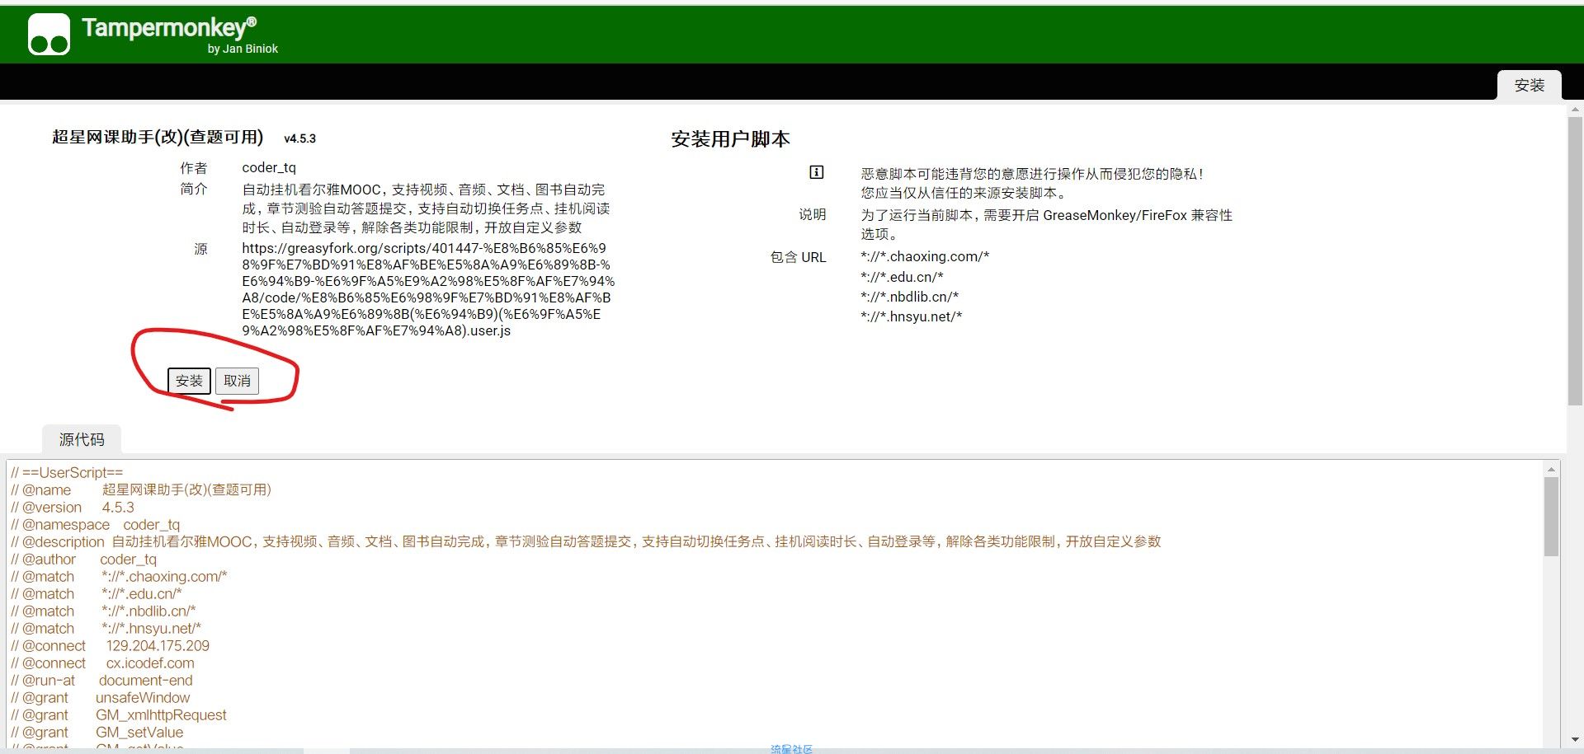1584x754 pixels.
Task: Click the // ==UserScript== code line
Action: point(67,472)
